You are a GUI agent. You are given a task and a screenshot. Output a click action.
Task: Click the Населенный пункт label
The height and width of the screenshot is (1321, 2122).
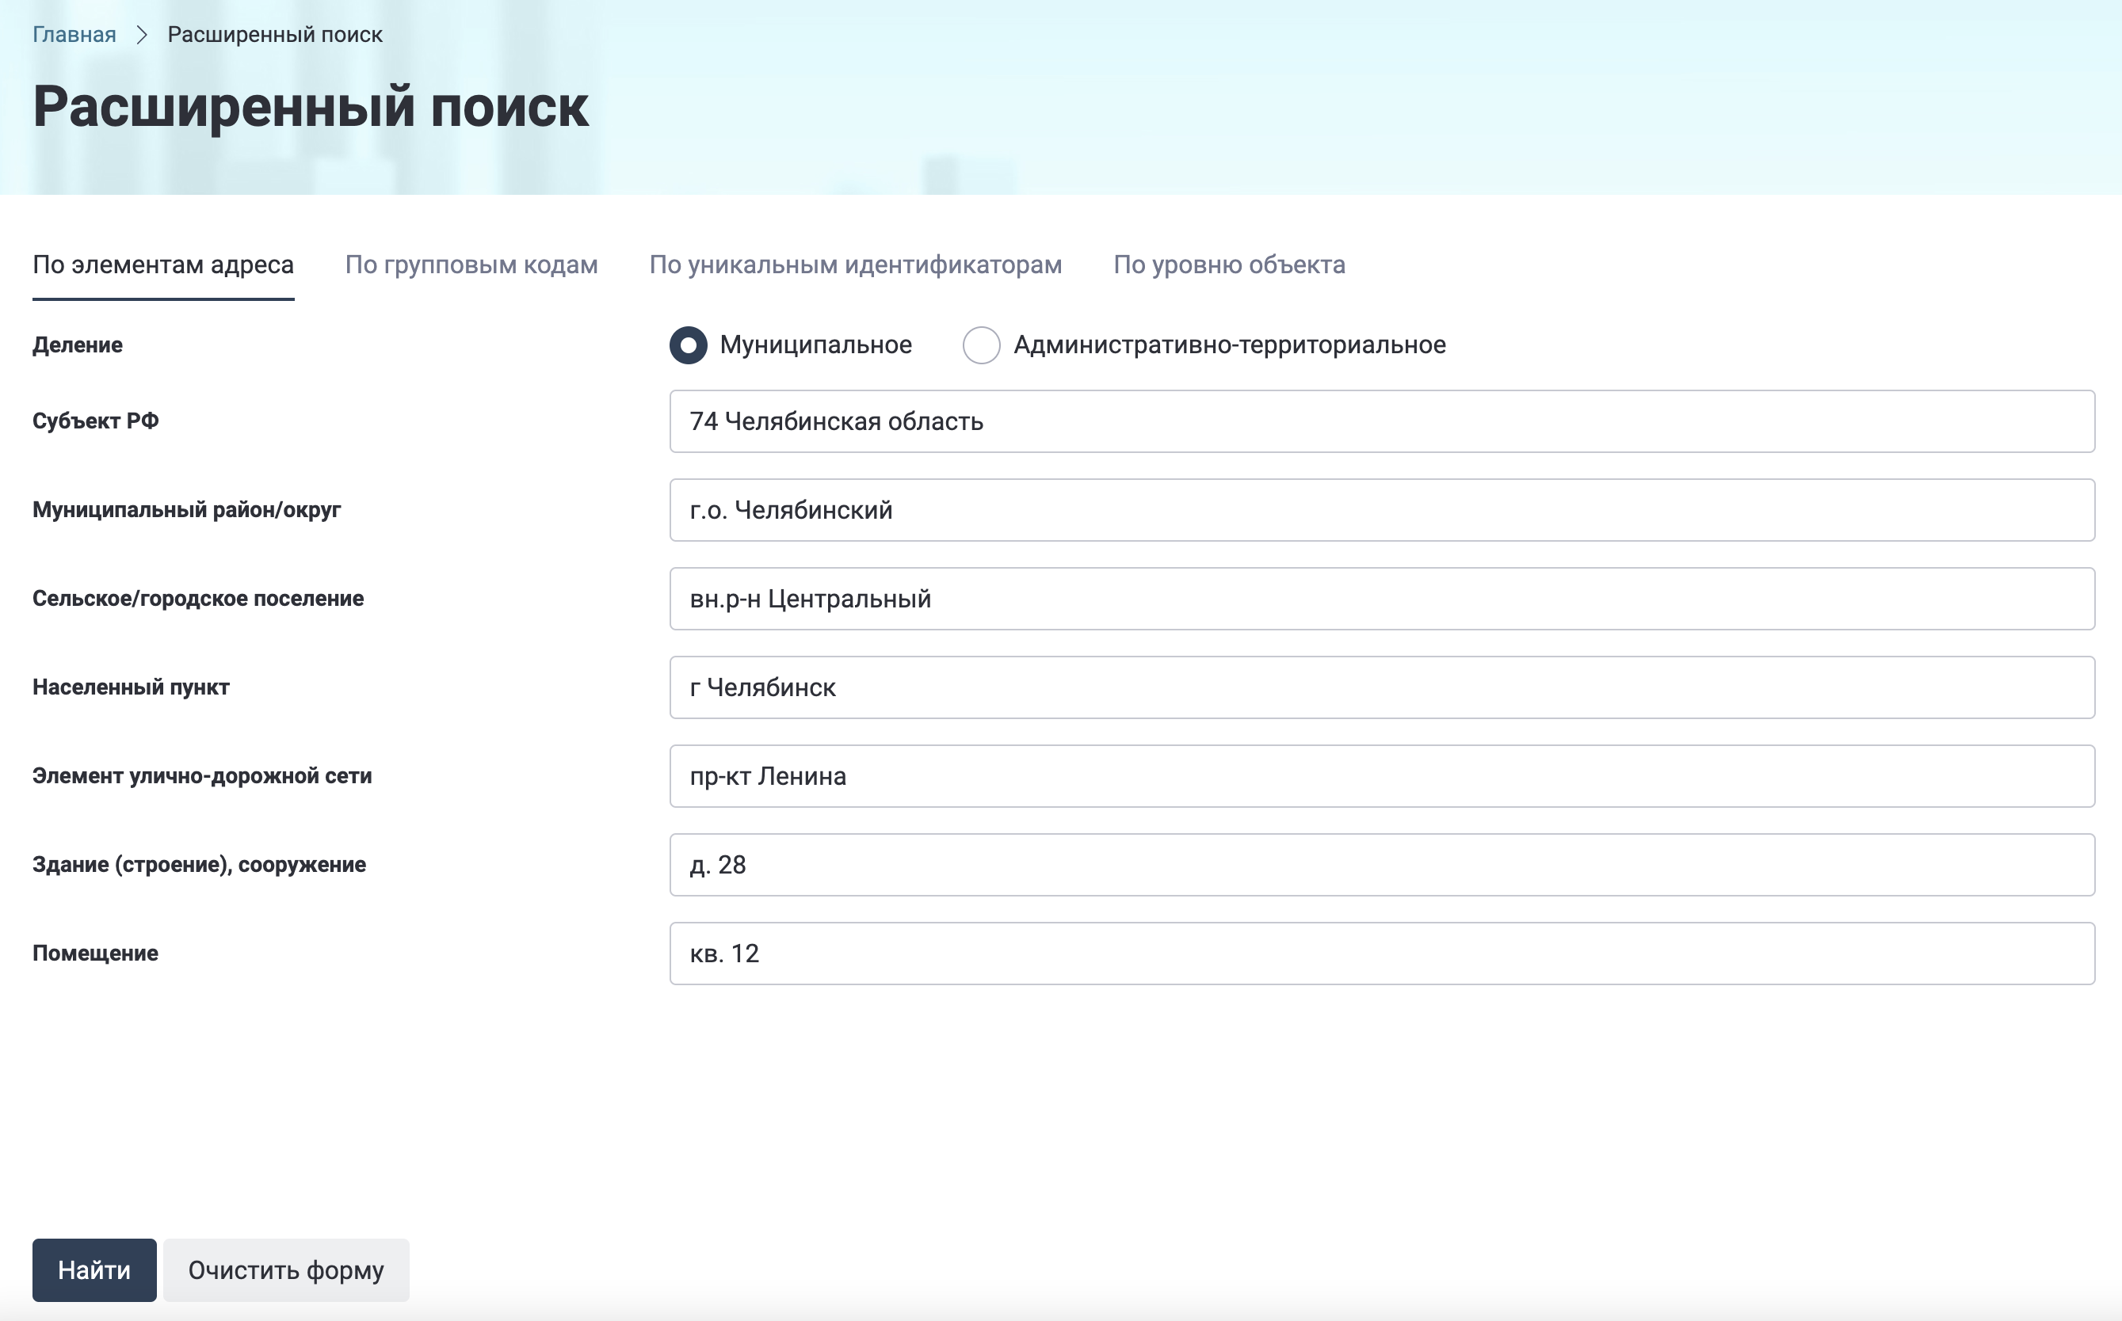[x=130, y=687]
